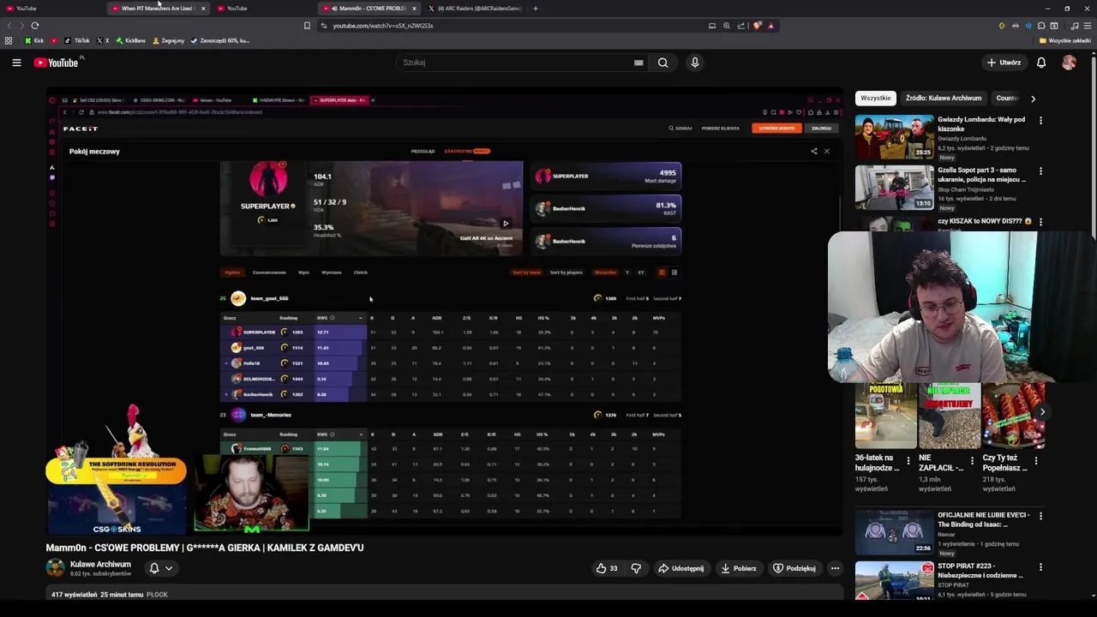Viewport: 1097px width, 617px height.
Task: Open the Zaoszczędź 60% bookmark
Action: (x=220, y=40)
